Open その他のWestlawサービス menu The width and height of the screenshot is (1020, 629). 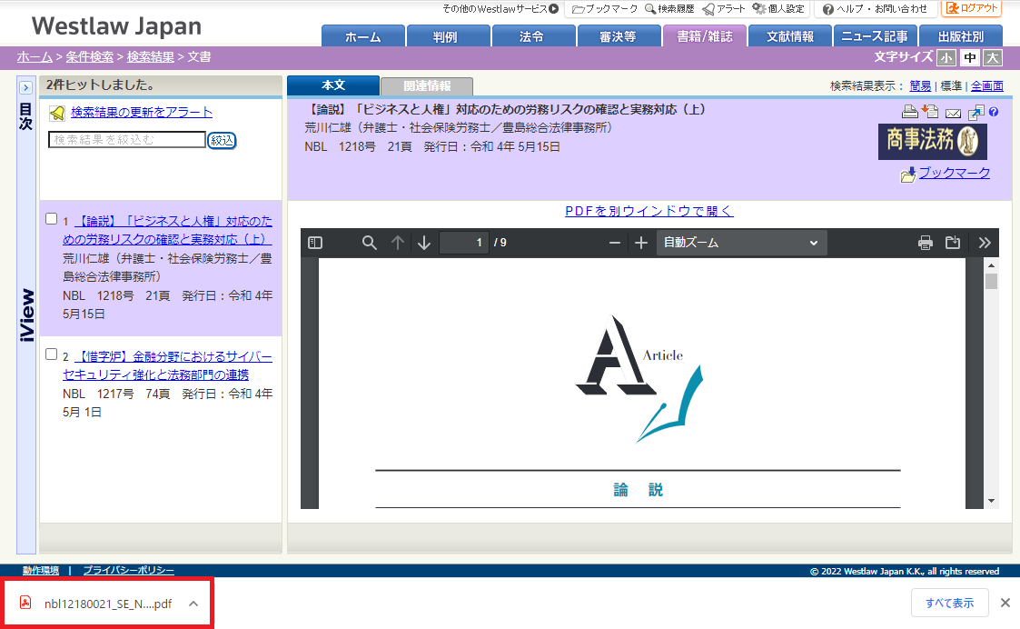pyautogui.click(x=500, y=9)
